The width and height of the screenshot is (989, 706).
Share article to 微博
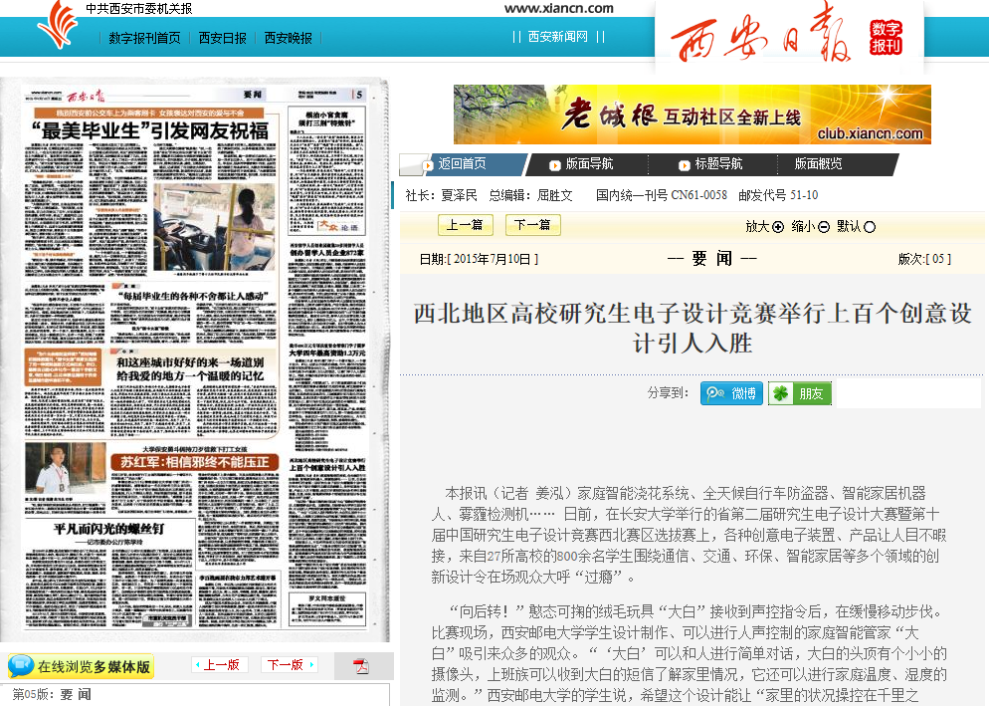[731, 393]
